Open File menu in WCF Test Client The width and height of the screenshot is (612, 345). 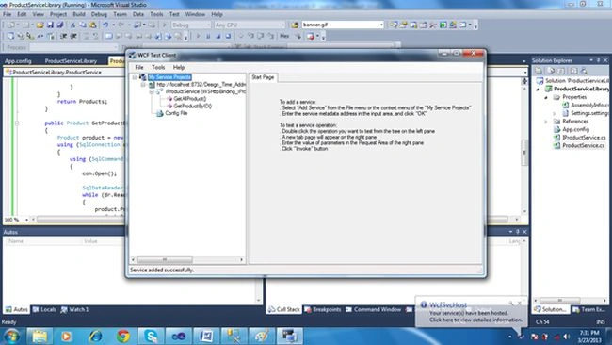point(139,67)
